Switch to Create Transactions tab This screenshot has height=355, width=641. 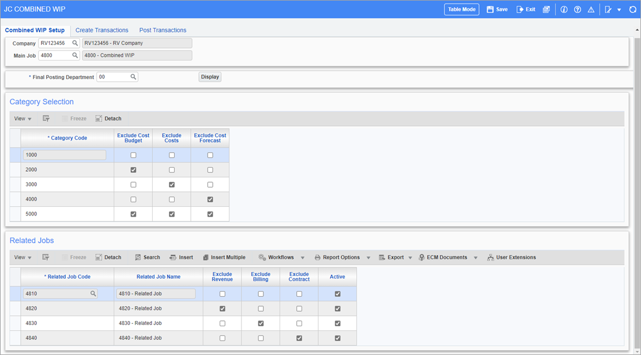point(102,30)
